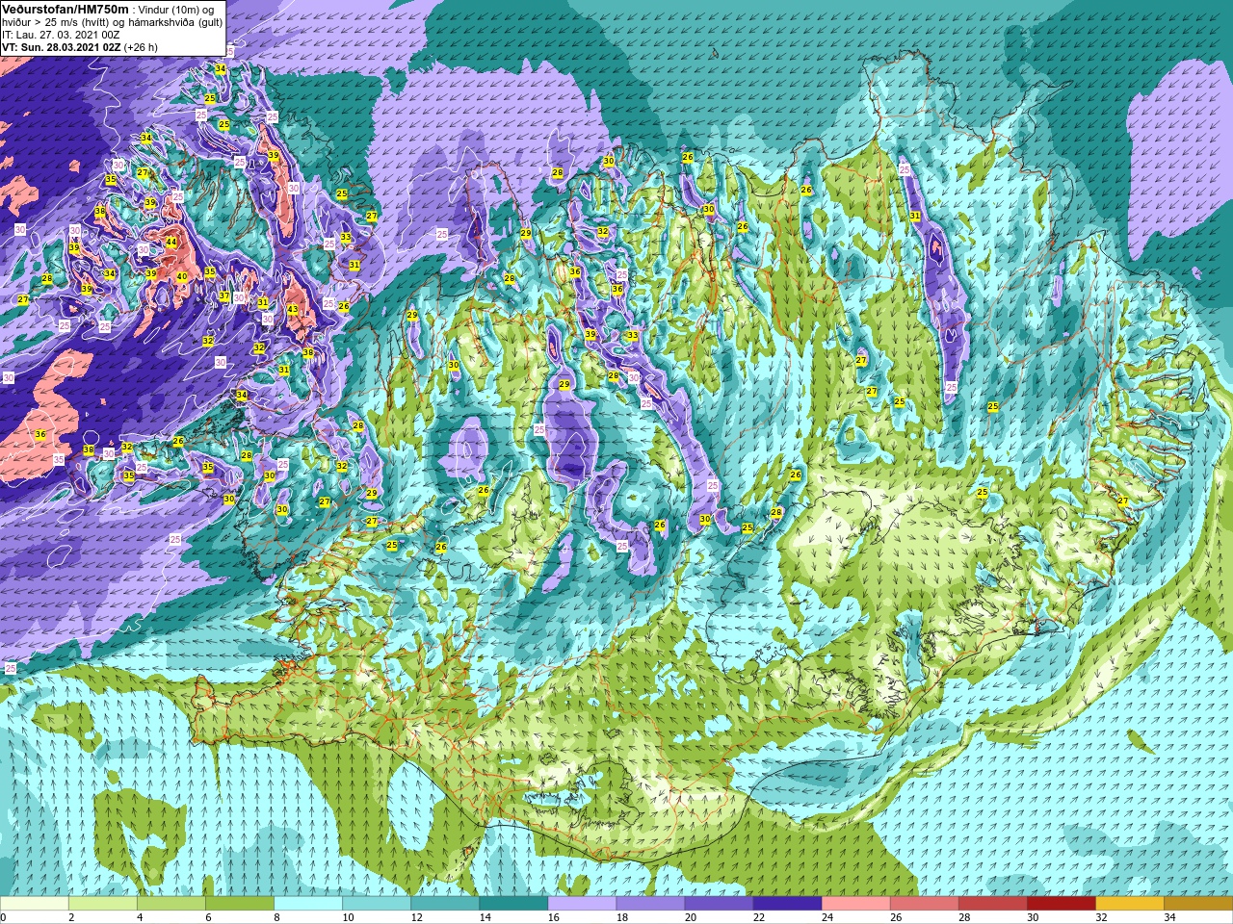
Task: Click the '(+26 h)' forecast offset text
Action: point(141,47)
